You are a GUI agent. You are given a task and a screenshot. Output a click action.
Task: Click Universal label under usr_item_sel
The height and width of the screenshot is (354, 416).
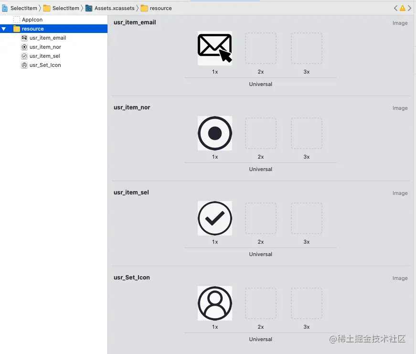tap(260, 254)
